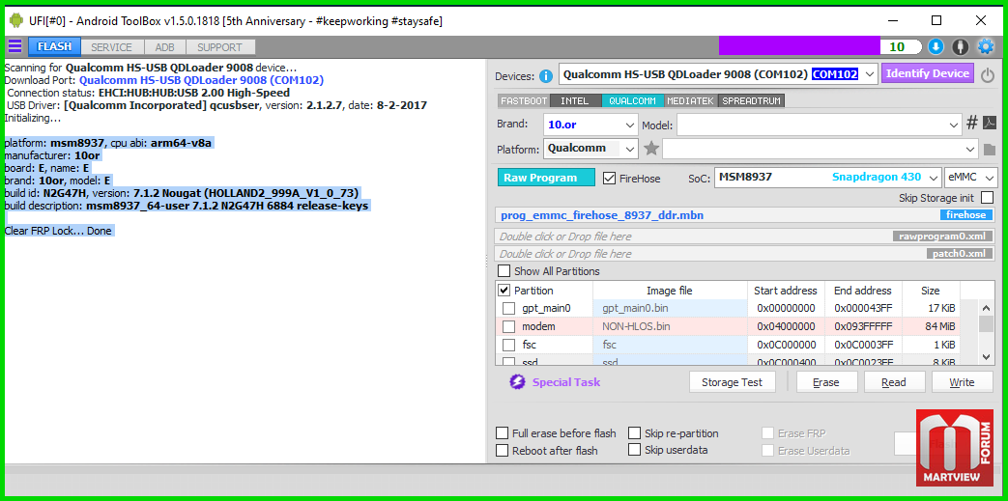Enable Full erase before flash

pos(503,432)
